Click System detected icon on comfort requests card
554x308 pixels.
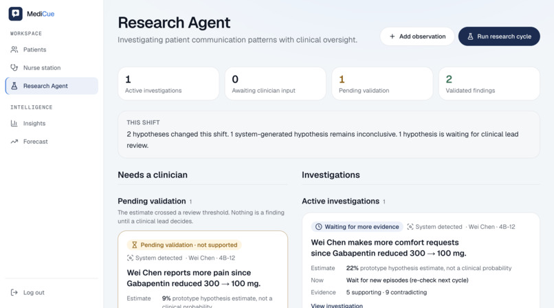click(410, 227)
